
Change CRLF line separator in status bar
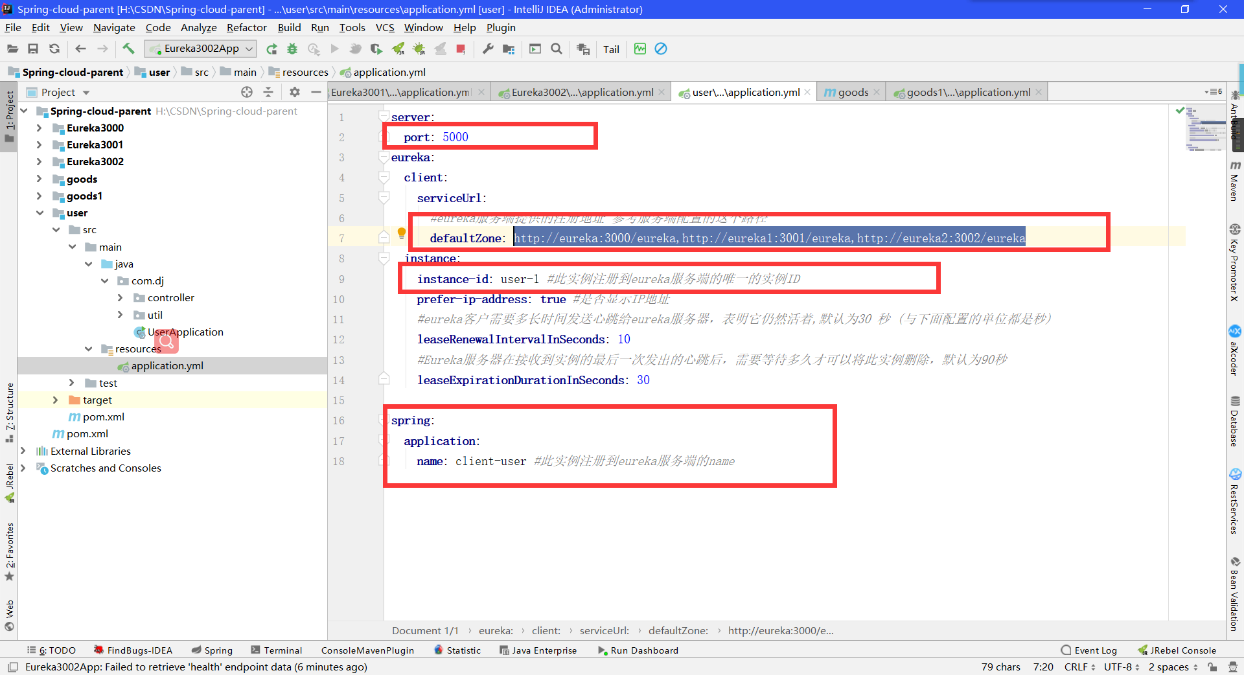1079,667
